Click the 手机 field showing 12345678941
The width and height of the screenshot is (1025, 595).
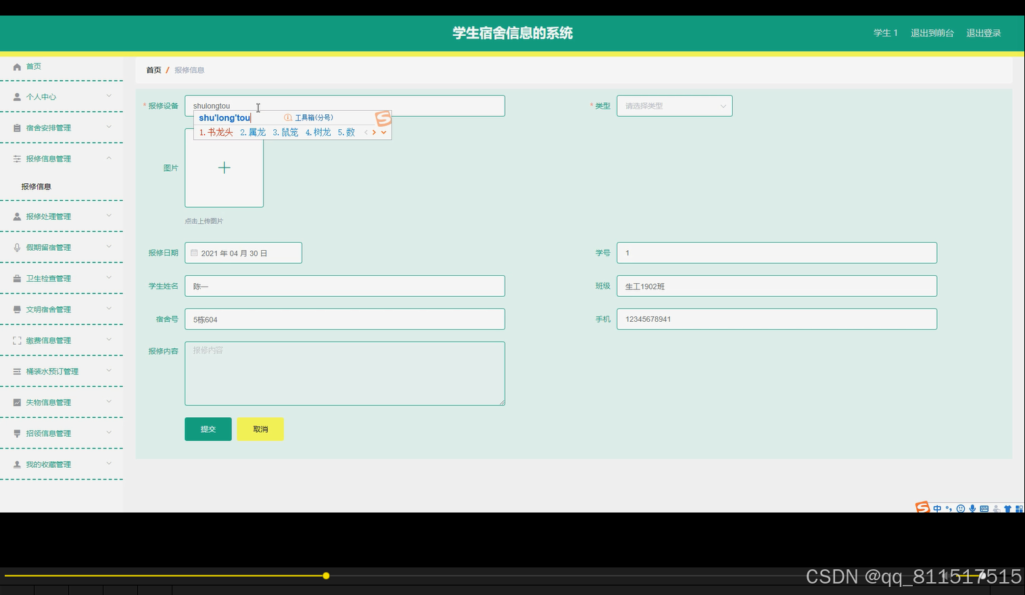777,319
